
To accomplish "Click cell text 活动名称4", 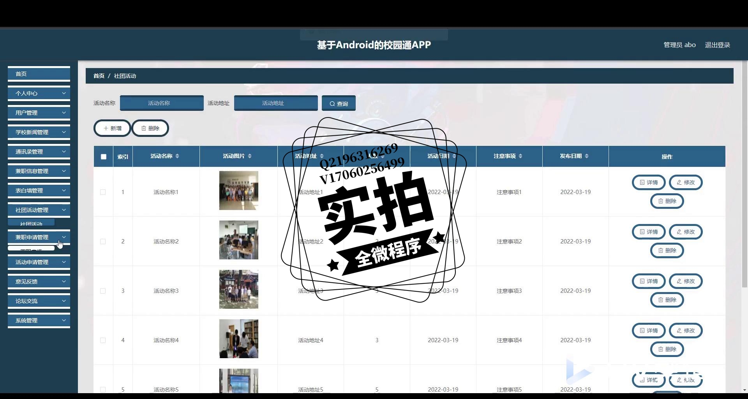I will tap(166, 340).
